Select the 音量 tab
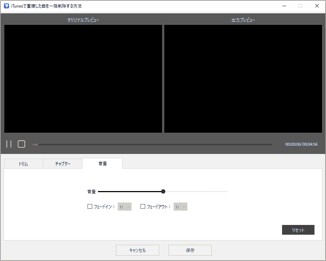The height and width of the screenshot is (261, 326). point(102,163)
